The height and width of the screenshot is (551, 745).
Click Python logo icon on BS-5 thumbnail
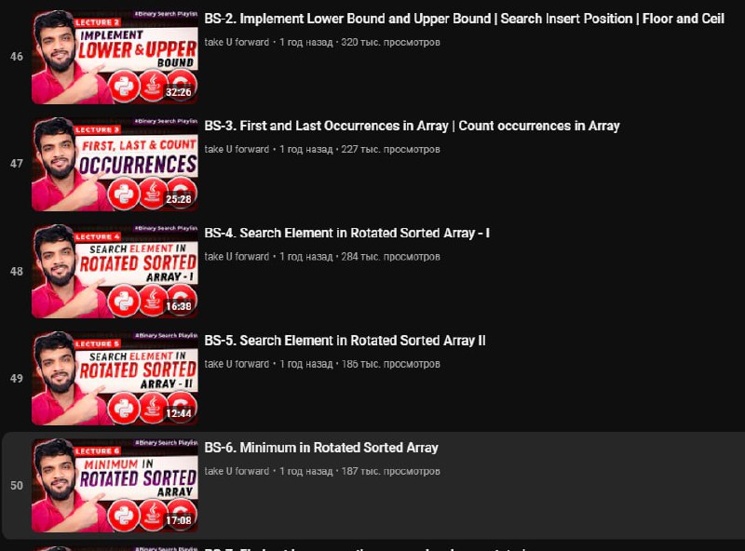tap(124, 408)
